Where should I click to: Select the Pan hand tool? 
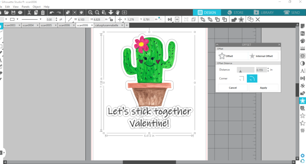coord(118,13)
